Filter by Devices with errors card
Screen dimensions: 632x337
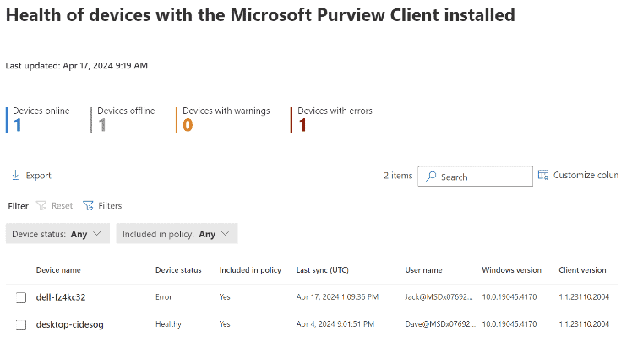(x=331, y=119)
